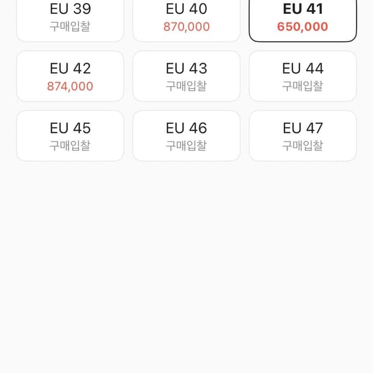The image size is (373, 373).
Task: Select the card with the highest price
Action: point(70,76)
